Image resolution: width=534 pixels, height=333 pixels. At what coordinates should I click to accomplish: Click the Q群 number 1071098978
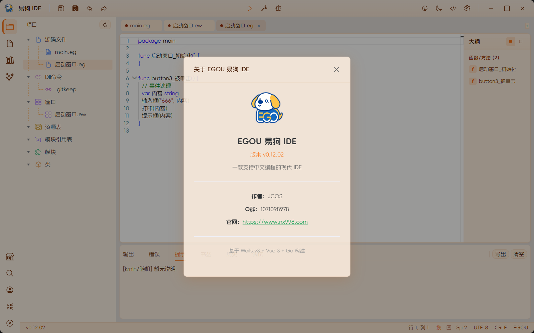[x=275, y=209]
